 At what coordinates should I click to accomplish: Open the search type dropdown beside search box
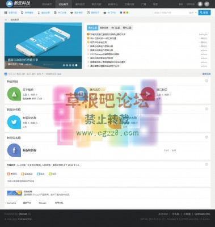193,12
